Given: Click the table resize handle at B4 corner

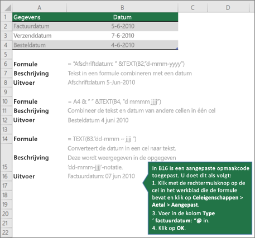Looking at the screenshot, I should pyautogui.click(x=177, y=48).
